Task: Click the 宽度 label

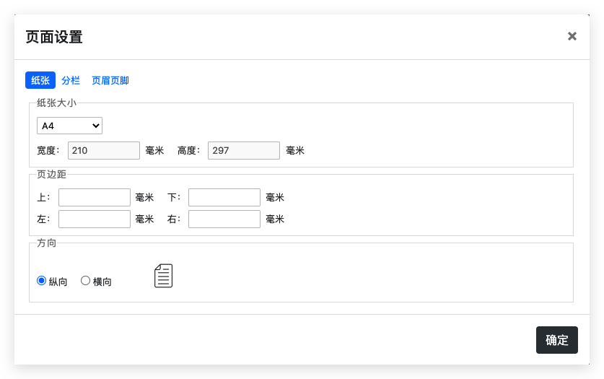Action: click(x=48, y=150)
